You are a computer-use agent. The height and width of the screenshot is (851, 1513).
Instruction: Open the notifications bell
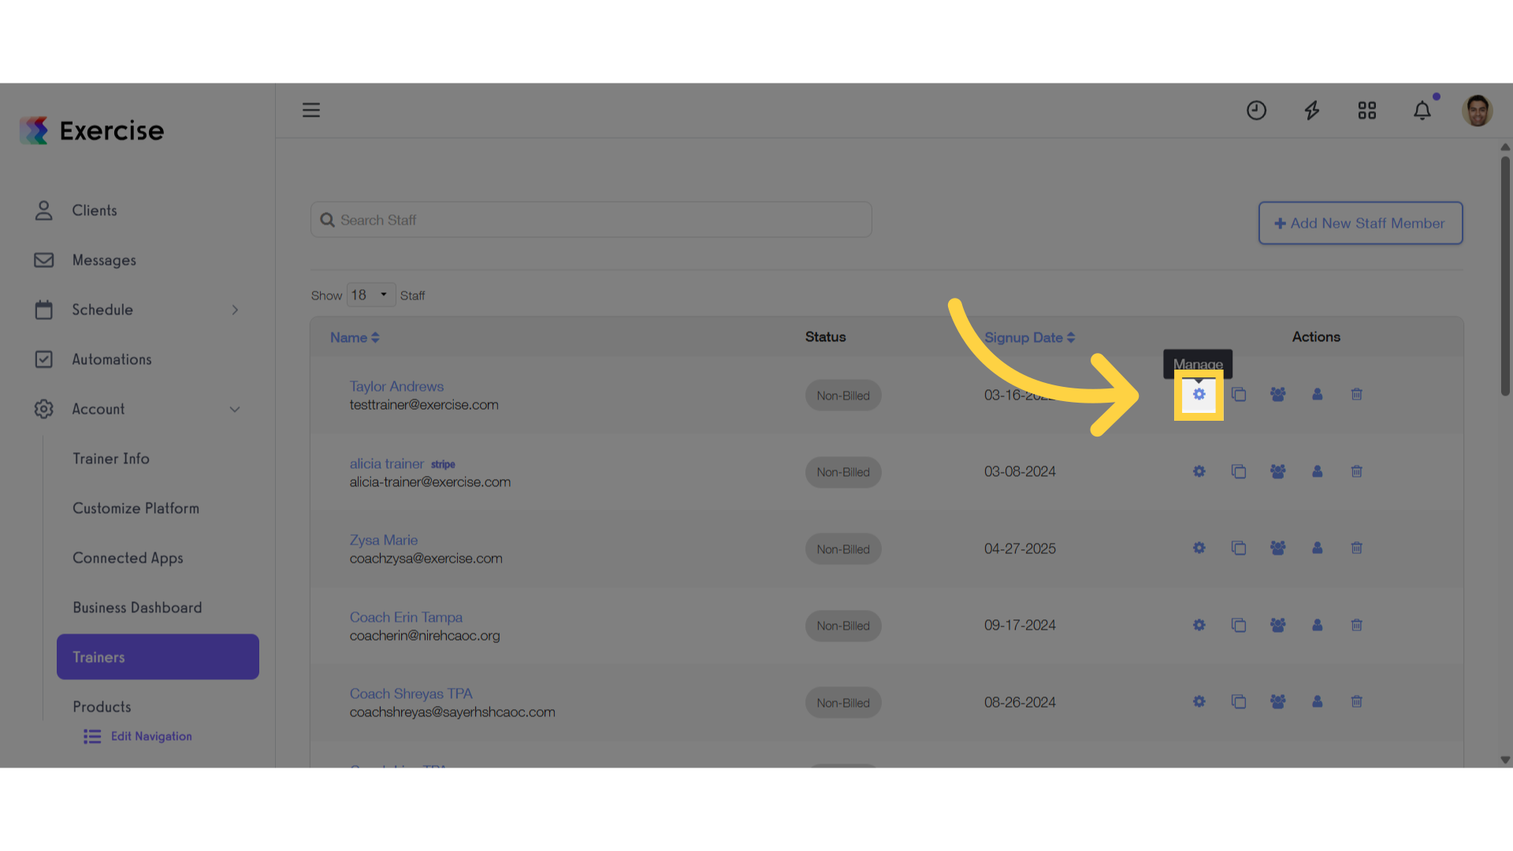point(1422,110)
